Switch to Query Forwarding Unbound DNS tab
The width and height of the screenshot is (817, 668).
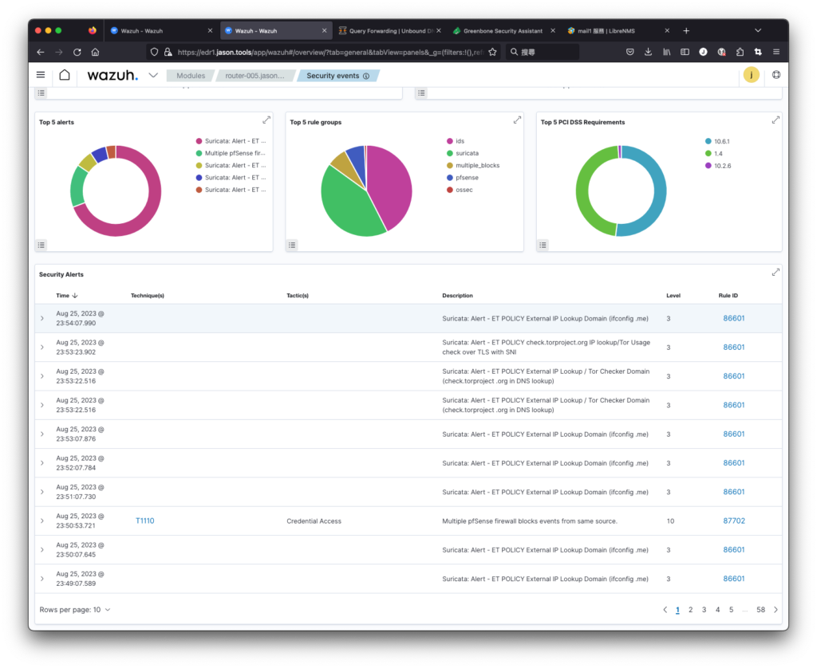[389, 31]
